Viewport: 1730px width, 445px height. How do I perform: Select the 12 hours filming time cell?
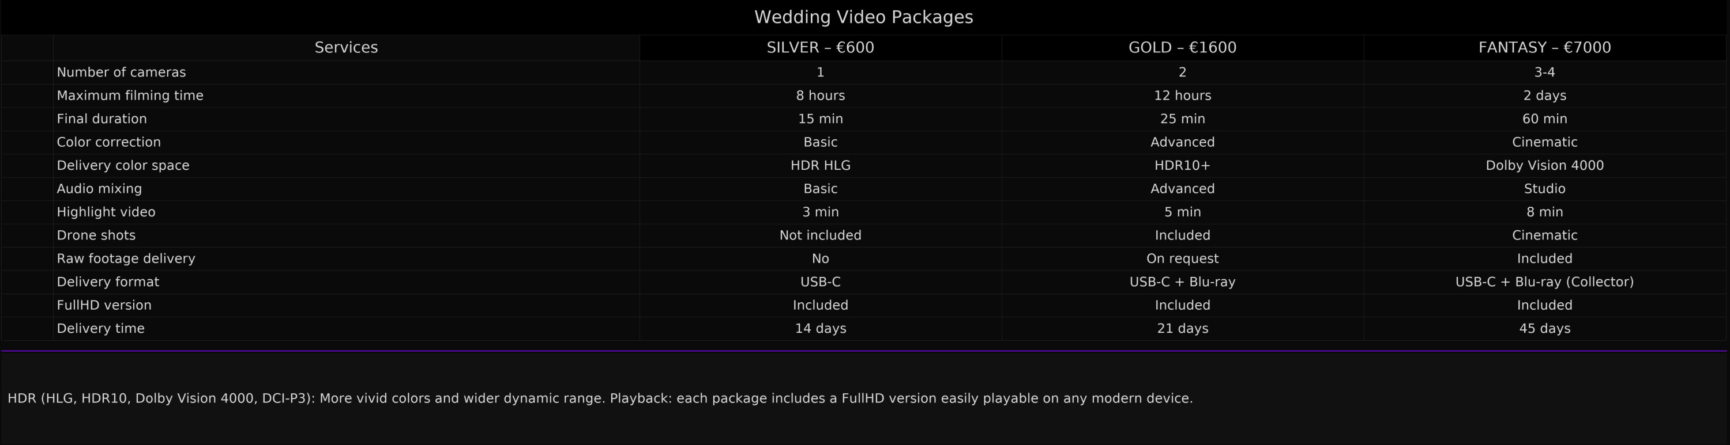[x=1182, y=96]
